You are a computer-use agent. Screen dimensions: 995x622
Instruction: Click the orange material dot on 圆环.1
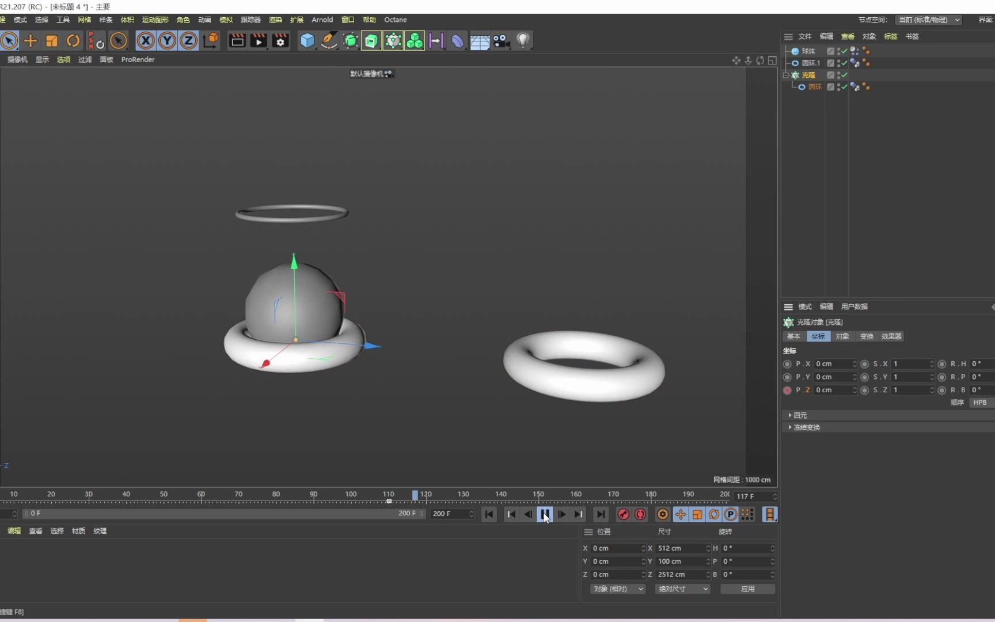(864, 60)
